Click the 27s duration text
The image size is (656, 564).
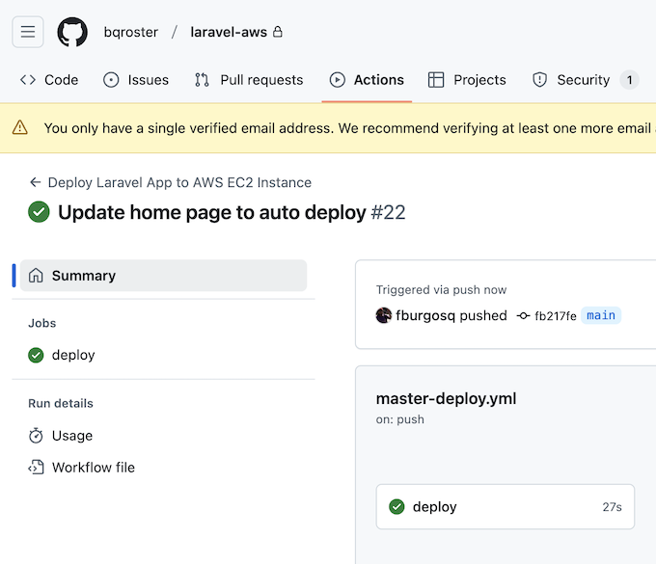tap(612, 507)
